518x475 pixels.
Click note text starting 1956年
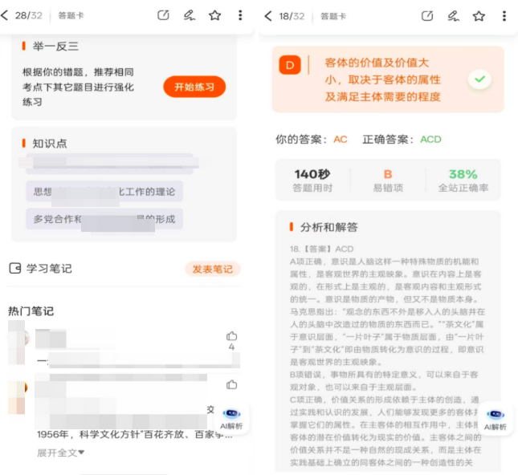pos(135,434)
